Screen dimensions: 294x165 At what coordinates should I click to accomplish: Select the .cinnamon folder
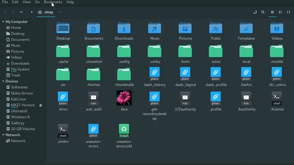(93, 51)
